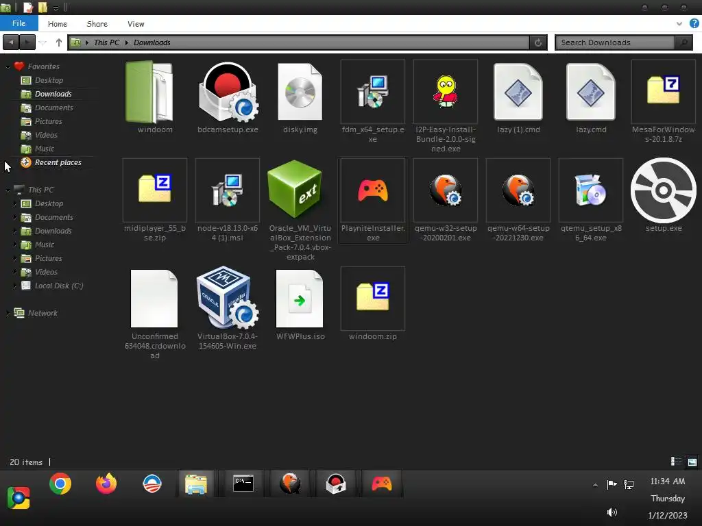Switch to details view layout

pyautogui.click(x=676, y=462)
